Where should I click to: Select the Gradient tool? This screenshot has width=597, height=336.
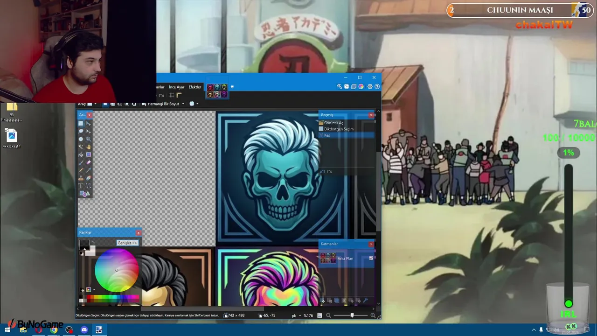[x=89, y=154]
